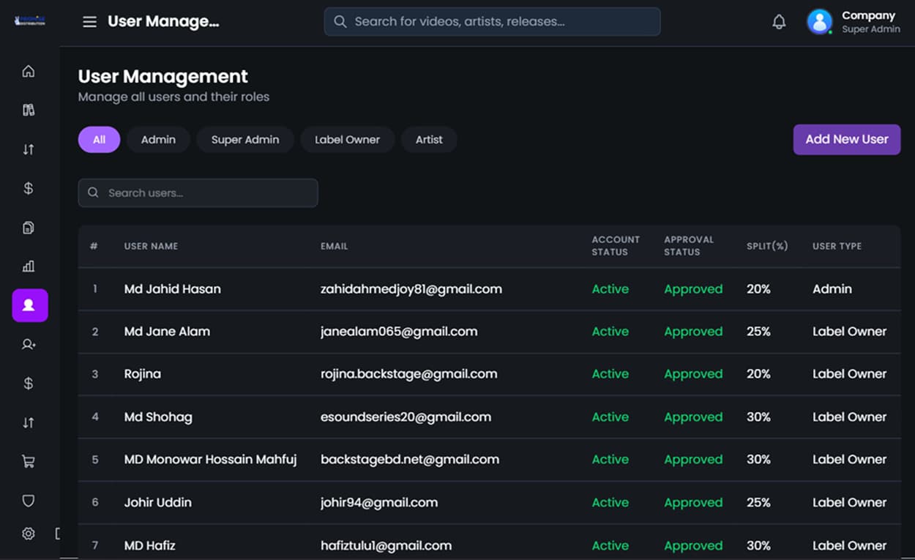Open the shield icon in sidebar
Screen dimensions: 915x560
pyautogui.click(x=29, y=501)
